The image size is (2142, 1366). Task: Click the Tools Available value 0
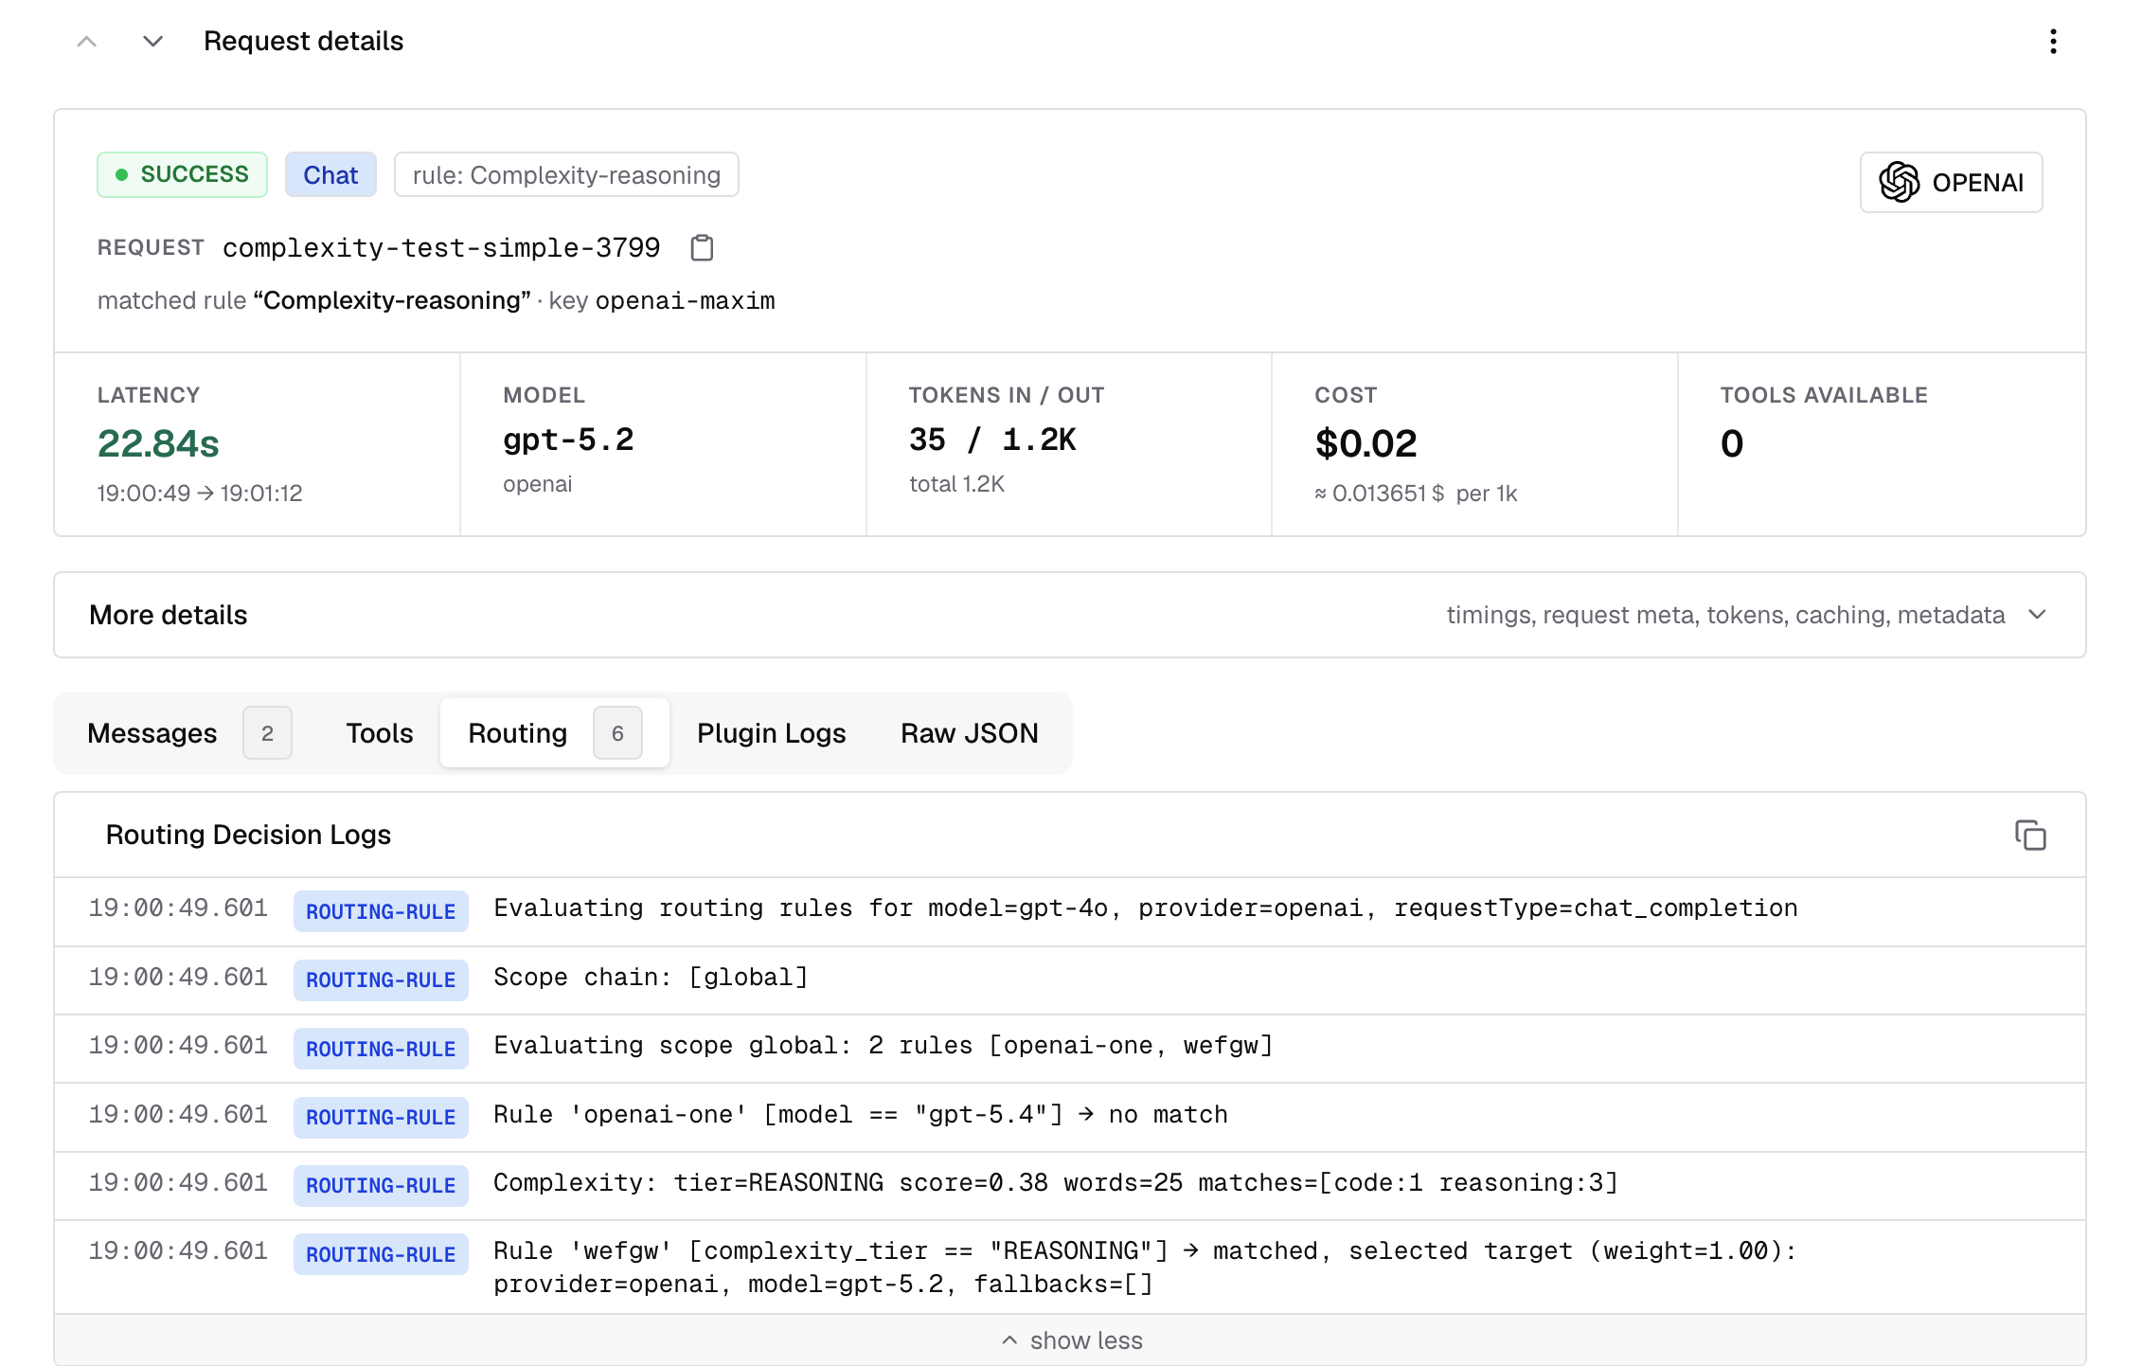click(x=1732, y=443)
